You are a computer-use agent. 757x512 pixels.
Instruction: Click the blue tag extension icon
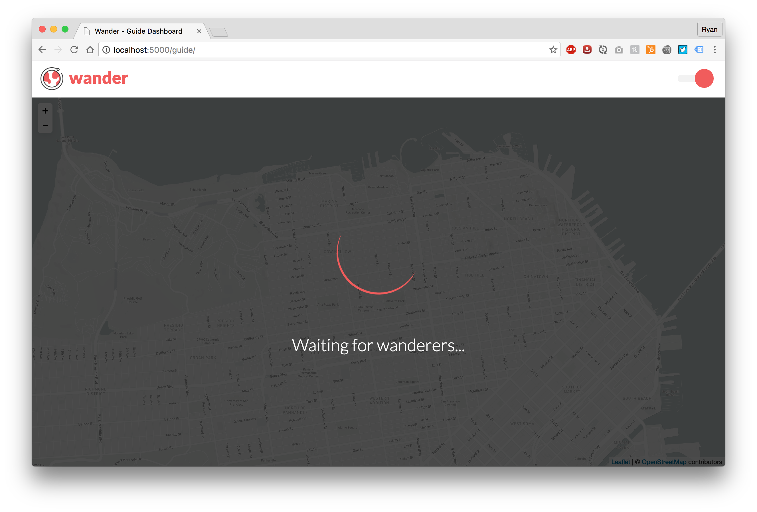coord(699,50)
